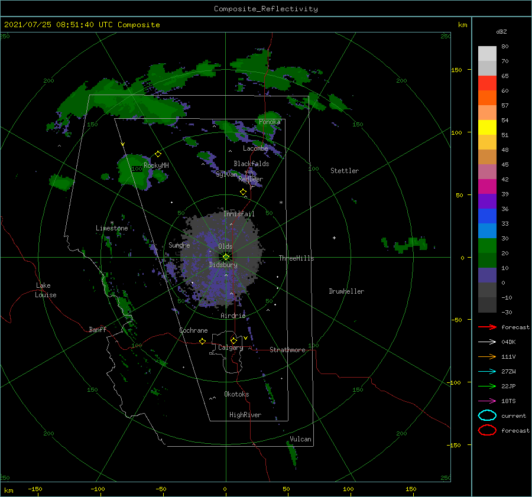Click the Limestone label

112,228
